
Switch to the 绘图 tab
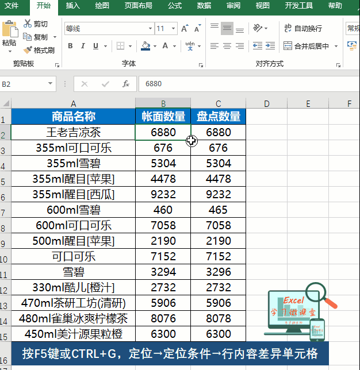(102, 5)
